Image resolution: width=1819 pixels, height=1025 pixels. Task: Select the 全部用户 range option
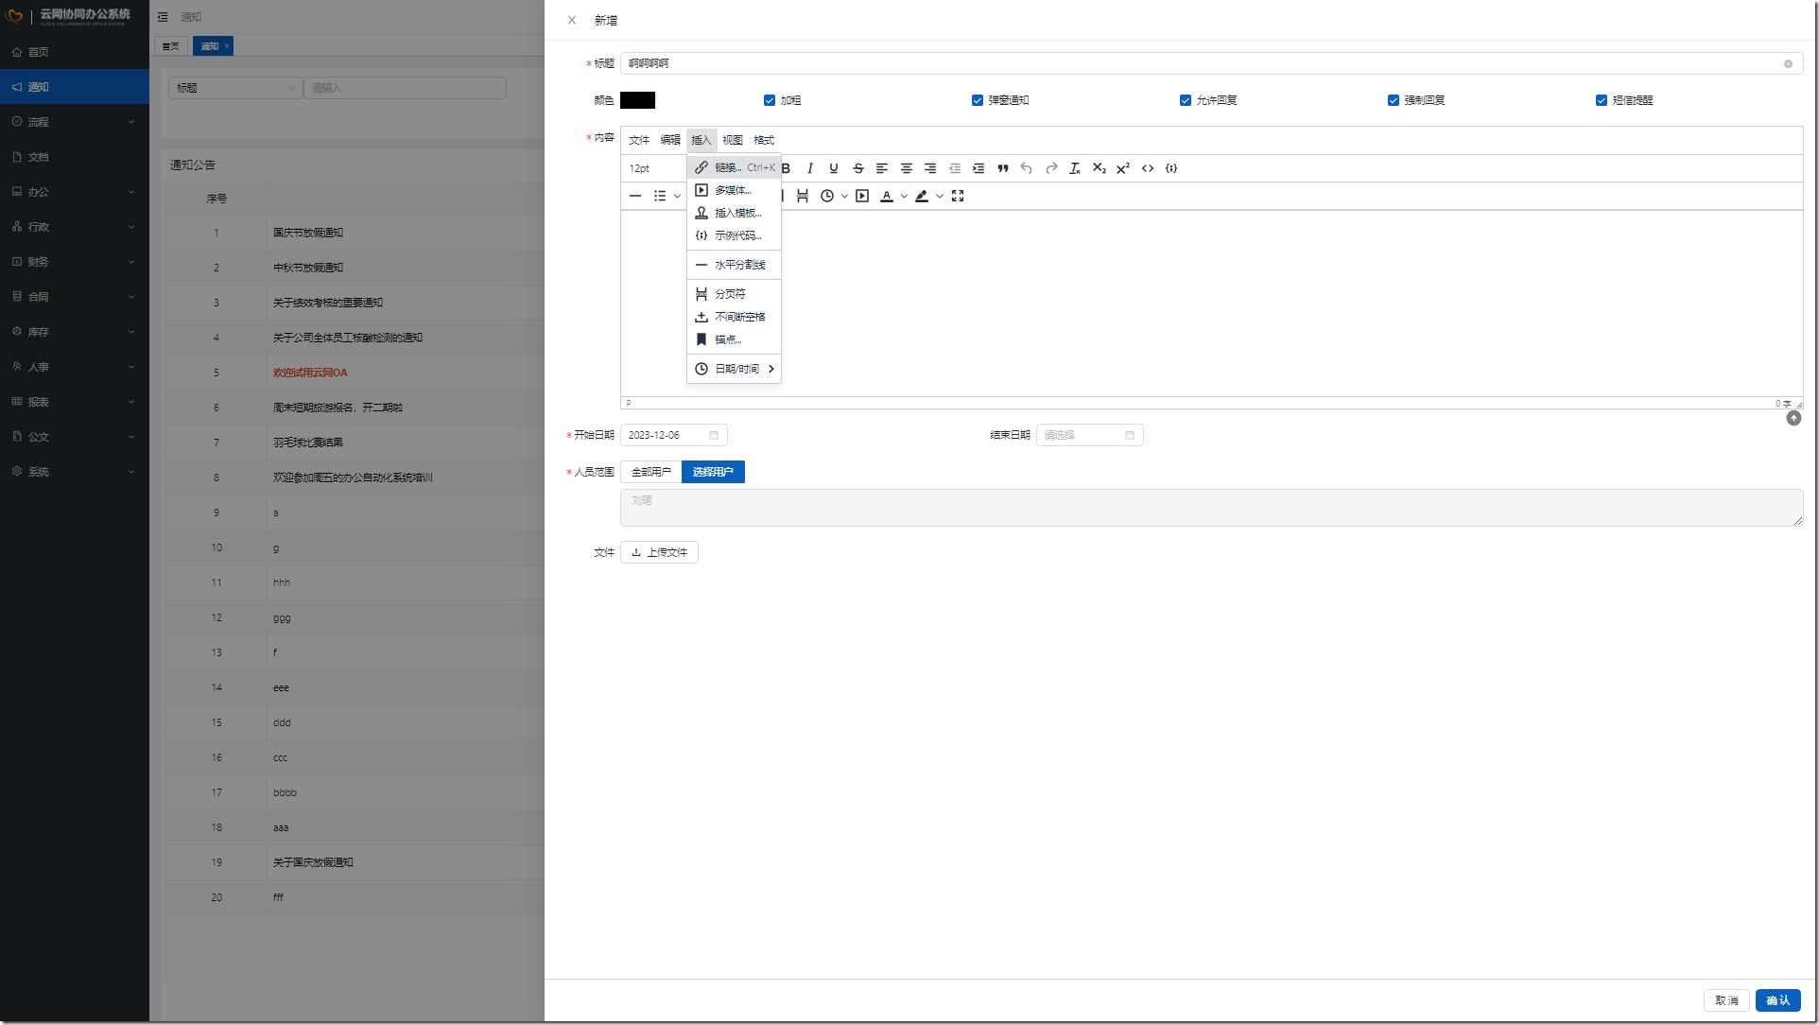pyautogui.click(x=651, y=472)
